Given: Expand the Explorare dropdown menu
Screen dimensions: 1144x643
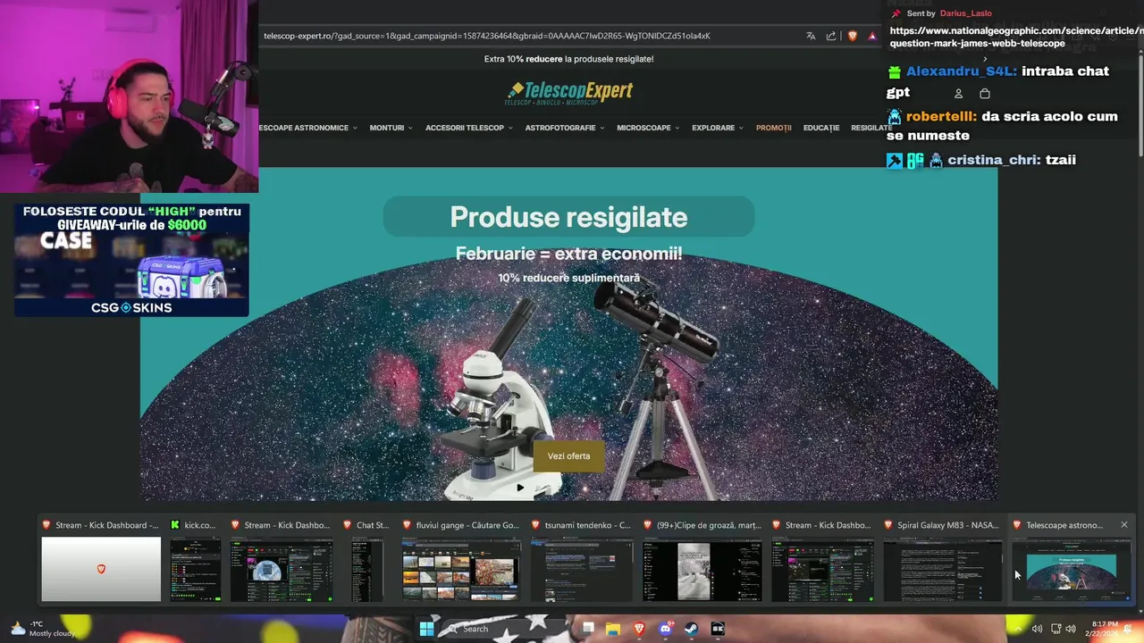Looking at the screenshot, I should pyautogui.click(x=718, y=128).
